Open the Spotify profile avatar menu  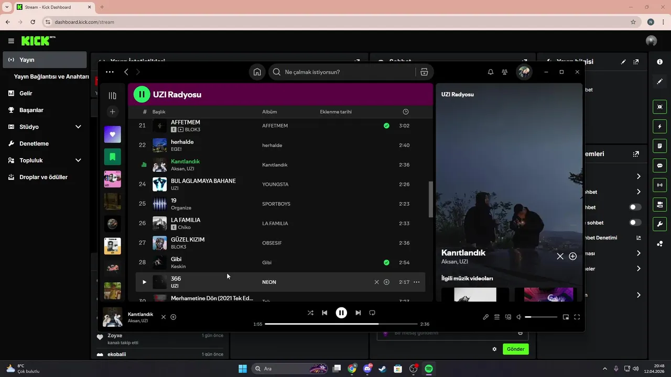pos(524,72)
